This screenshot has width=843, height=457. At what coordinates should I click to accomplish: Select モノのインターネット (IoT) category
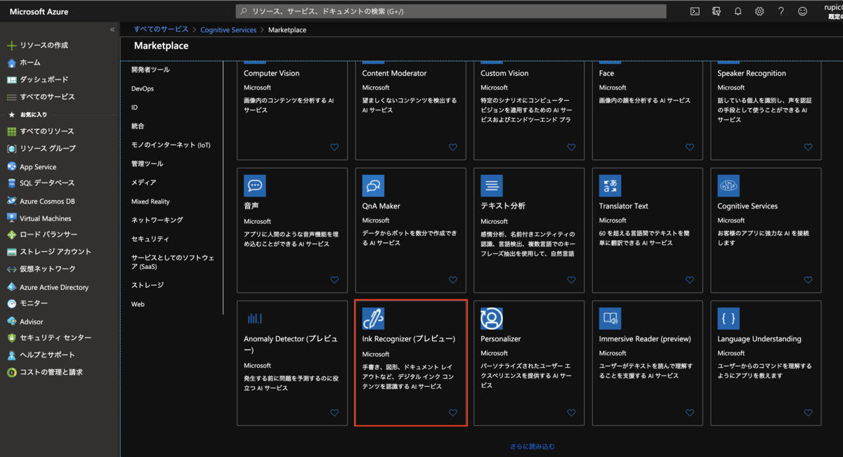171,145
